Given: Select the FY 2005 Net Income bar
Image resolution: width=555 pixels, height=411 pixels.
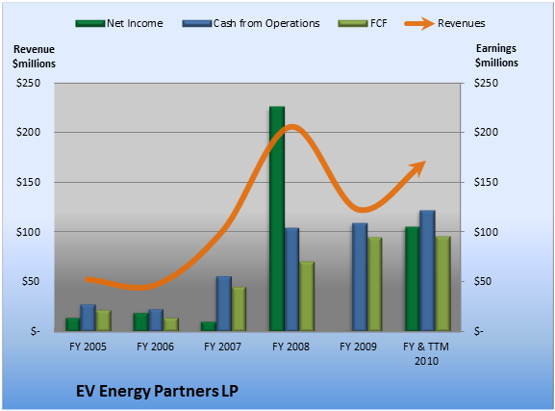Looking at the screenshot, I should coord(73,324).
